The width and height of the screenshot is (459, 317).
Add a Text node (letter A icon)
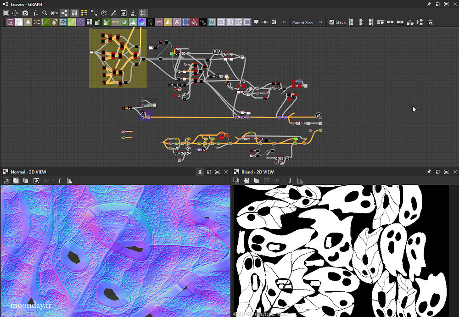tap(177, 22)
